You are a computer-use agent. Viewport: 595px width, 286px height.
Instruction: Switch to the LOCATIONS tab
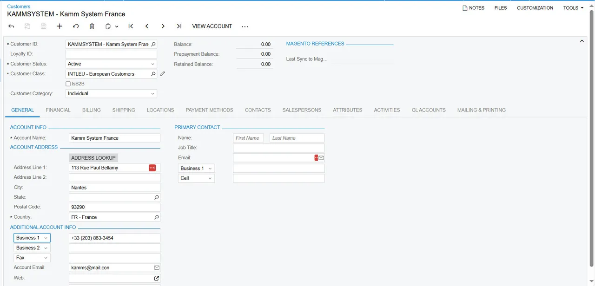click(x=160, y=110)
